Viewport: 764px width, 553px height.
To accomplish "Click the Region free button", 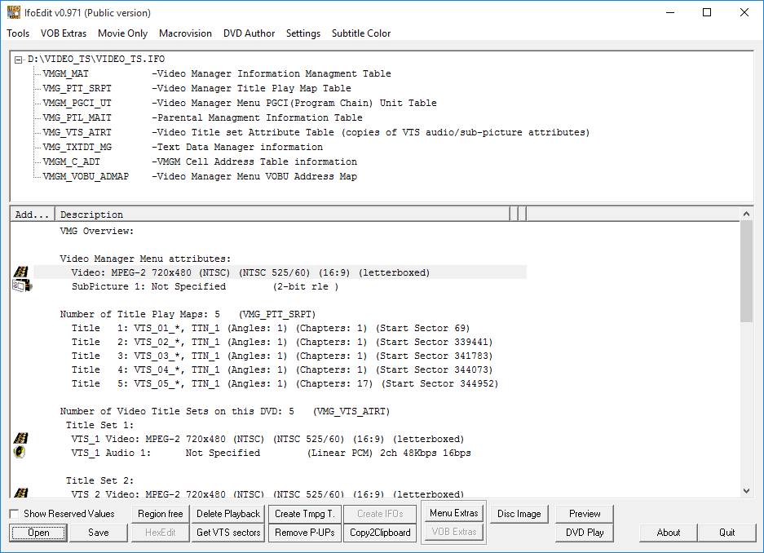I will pos(161,514).
